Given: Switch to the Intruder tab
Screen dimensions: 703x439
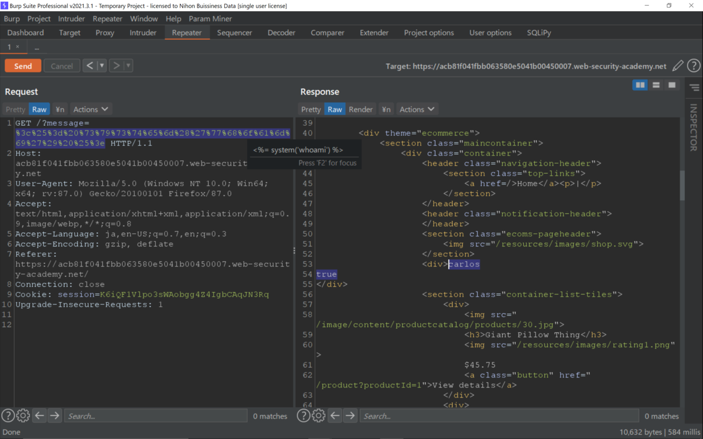Looking at the screenshot, I should (143, 33).
